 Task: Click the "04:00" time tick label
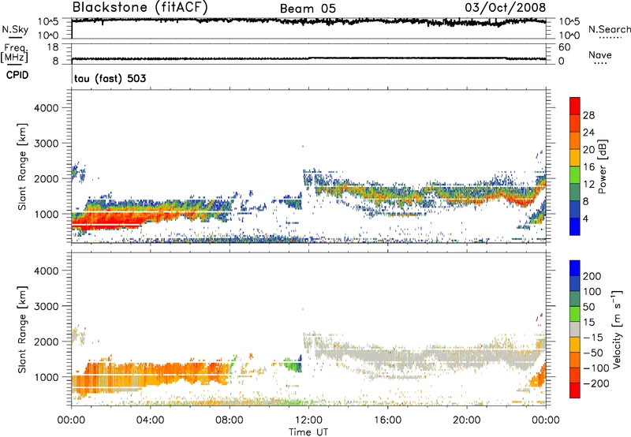click(x=150, y=420)
